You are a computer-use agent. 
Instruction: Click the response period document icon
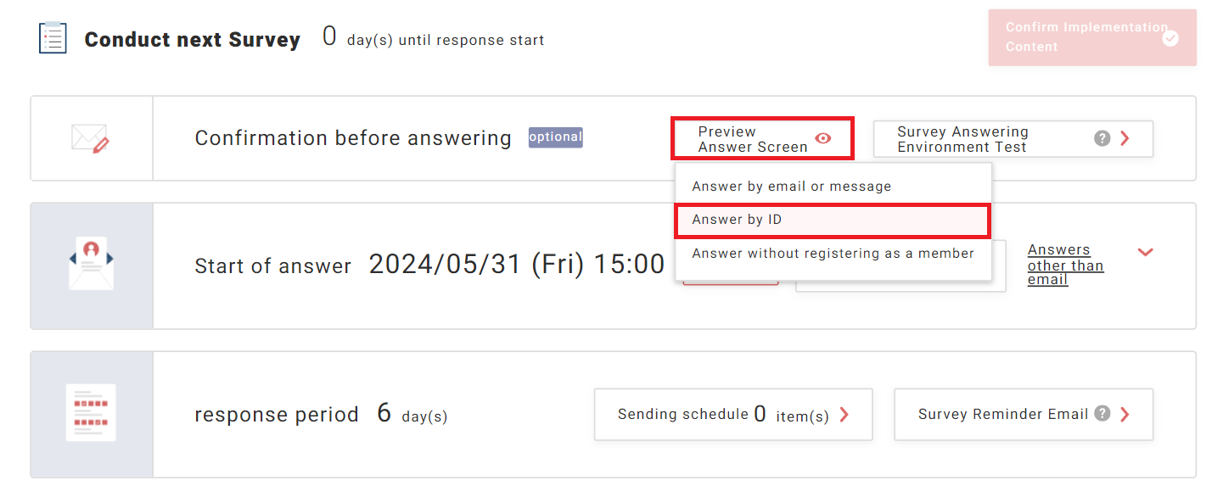[x=91, y=413]
